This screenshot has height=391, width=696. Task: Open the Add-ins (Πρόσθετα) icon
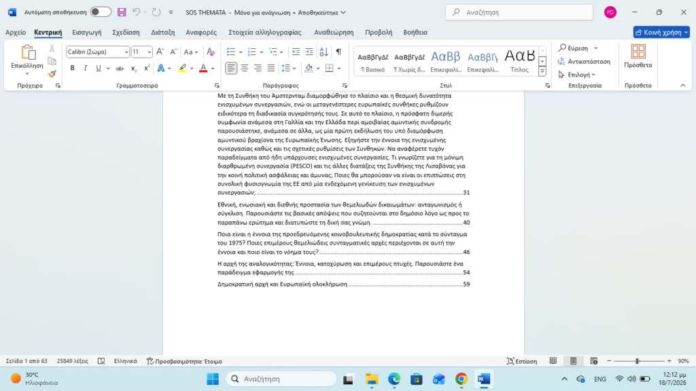tap(638, 57)
